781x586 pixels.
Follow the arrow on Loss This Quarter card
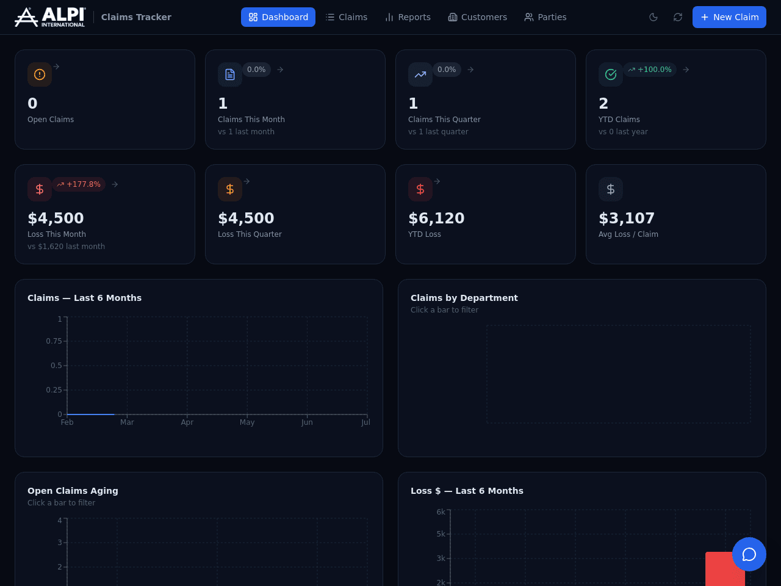point(247,181)
